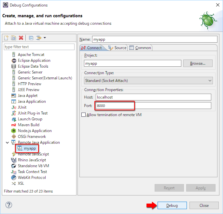
Task: Switch to the Connect tab
Action: pos(91,48)
